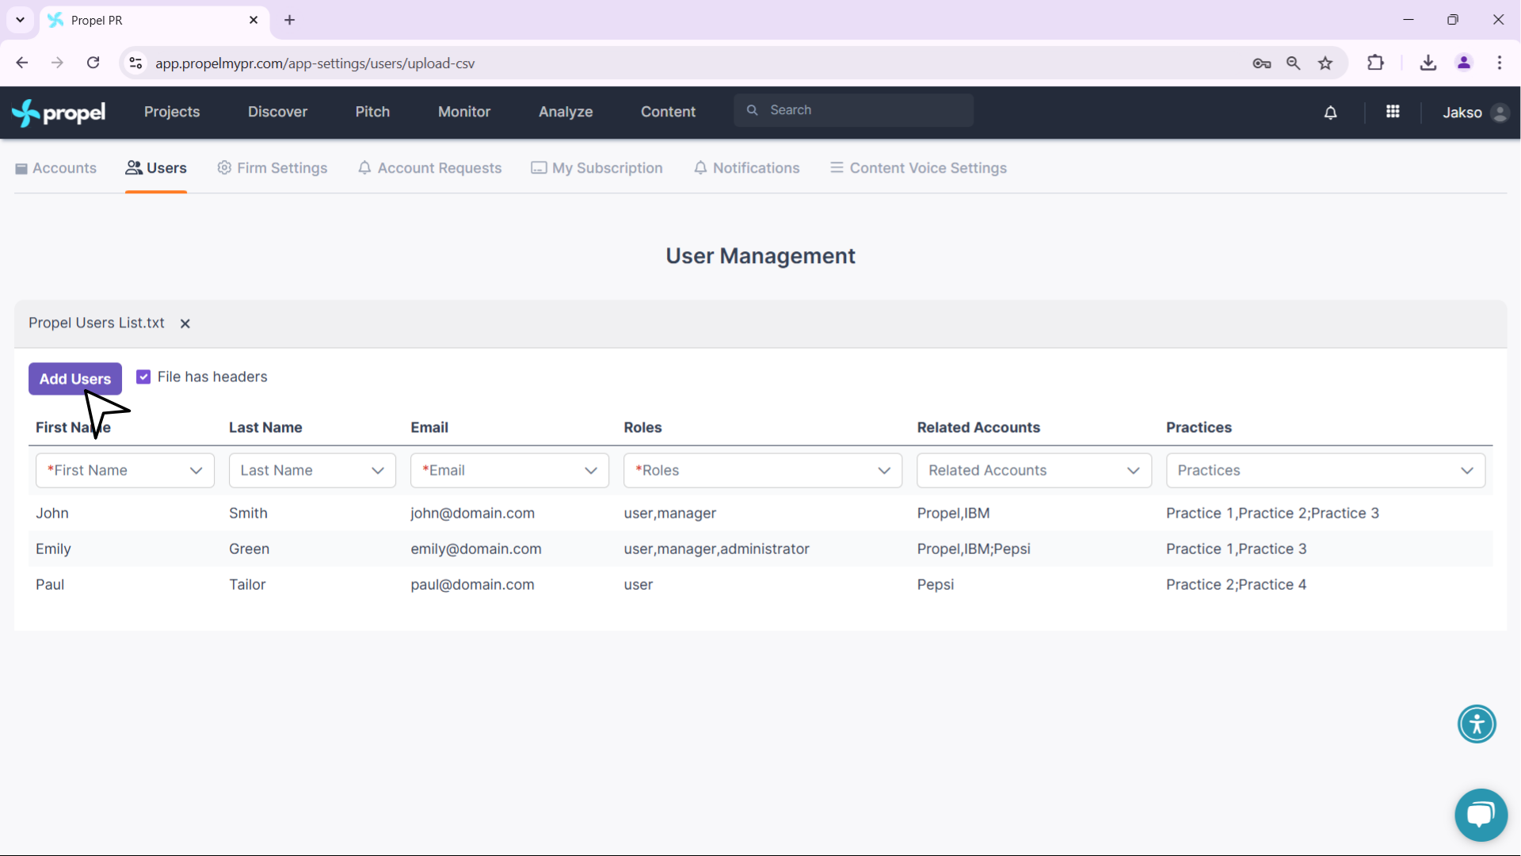Open the Monitor menu

(464, 112)
